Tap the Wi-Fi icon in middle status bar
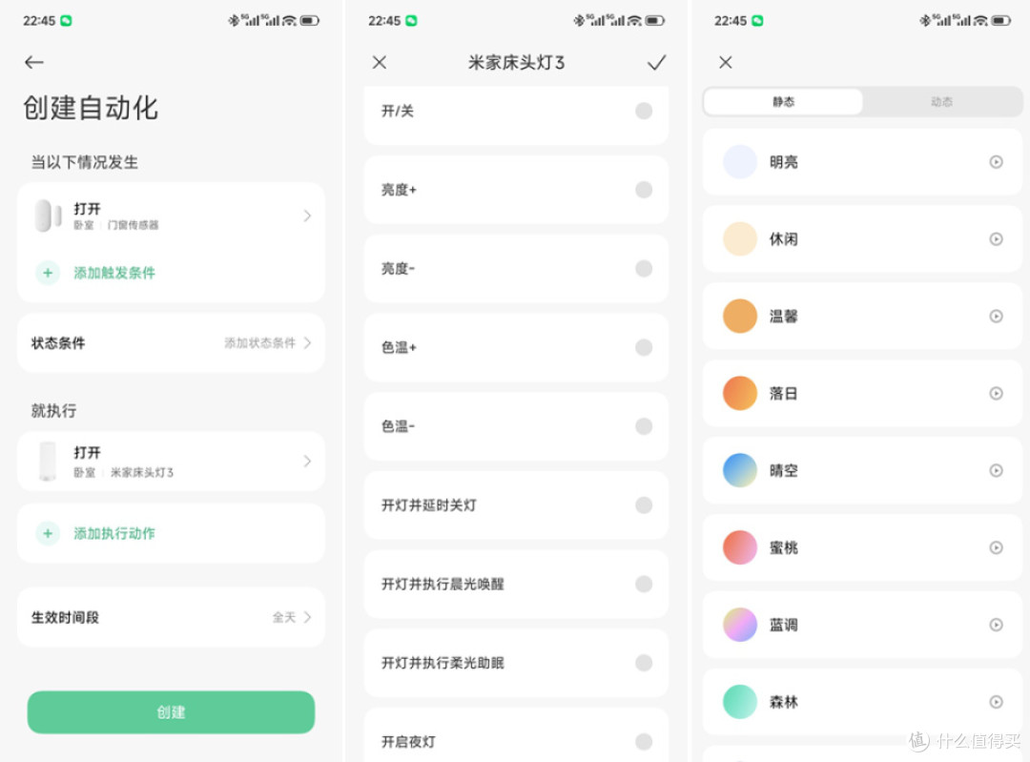The height and width of the screenshot is (762, 1030). [x=634, y=21]
